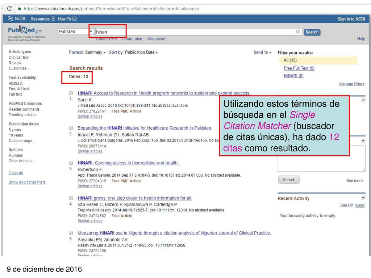
Task: Open HINARI: Opening access in biomedicine article
Action: 128,163
